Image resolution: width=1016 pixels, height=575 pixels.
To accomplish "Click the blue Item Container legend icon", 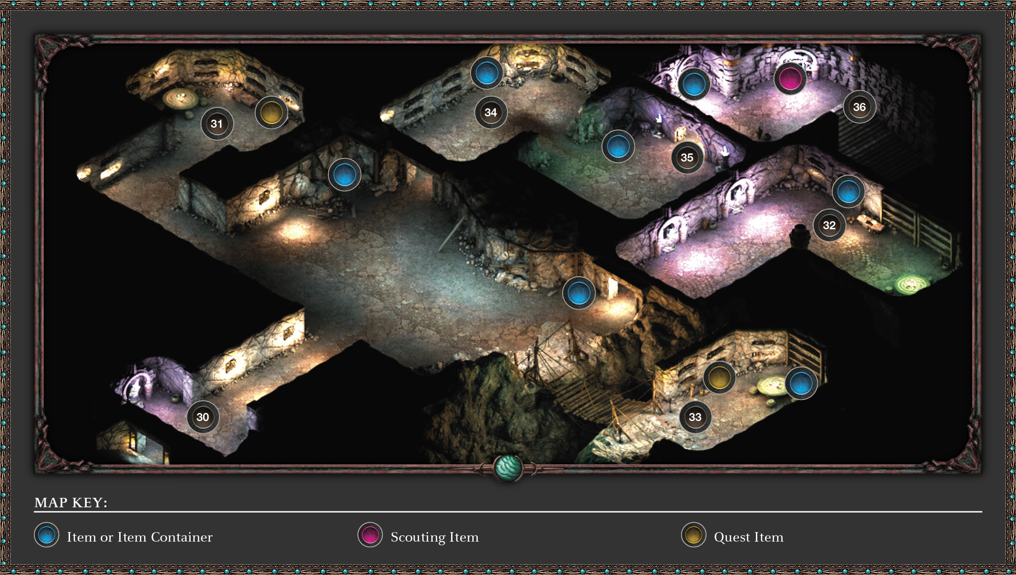I will coord(47,535).
